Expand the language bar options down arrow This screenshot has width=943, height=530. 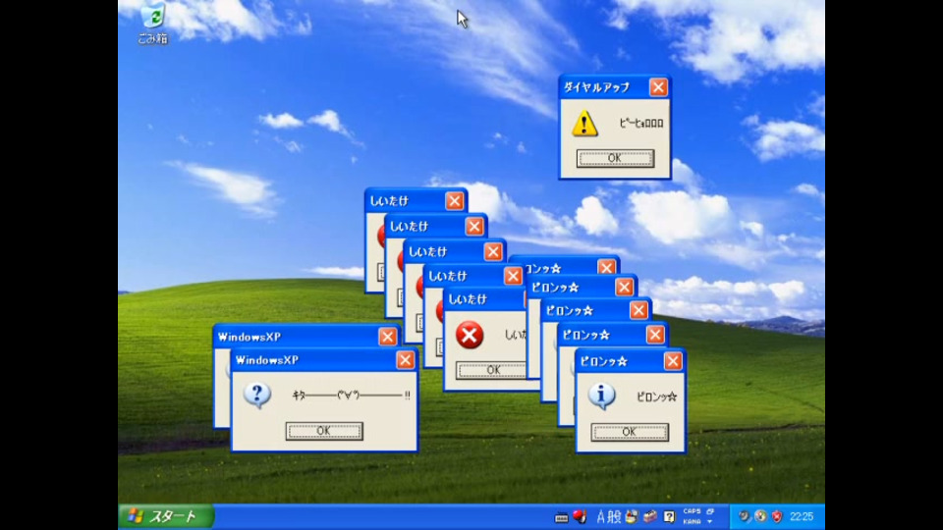[x=710, y=521]
